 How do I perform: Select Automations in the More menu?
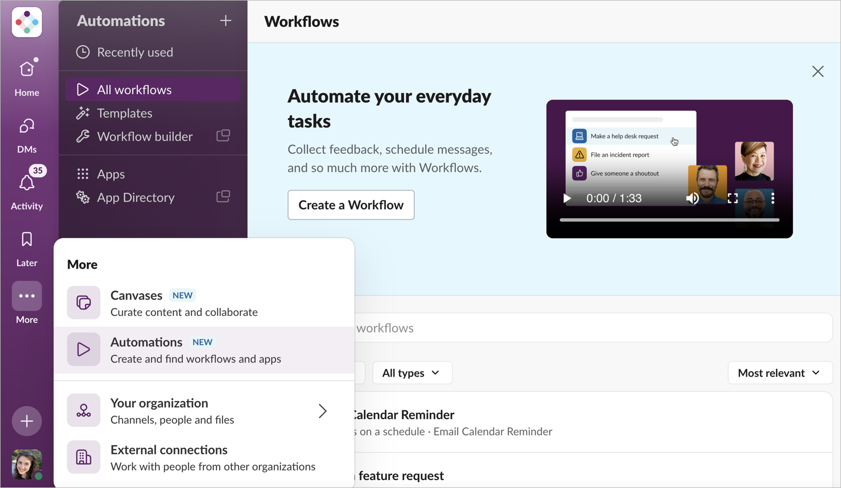tap(204, 350)
